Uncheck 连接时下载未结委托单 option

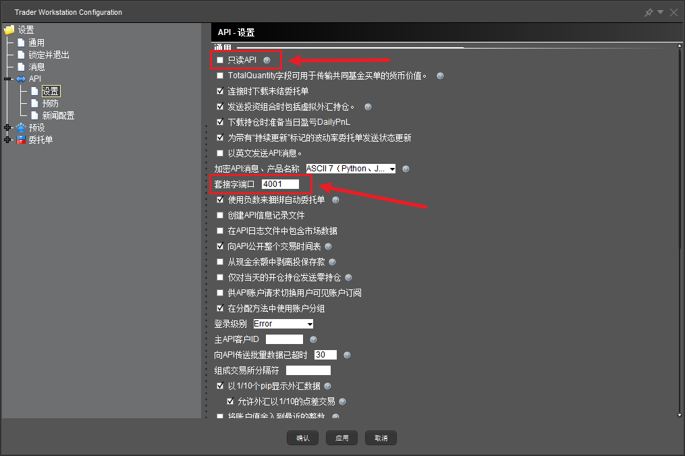pos(220,91)
